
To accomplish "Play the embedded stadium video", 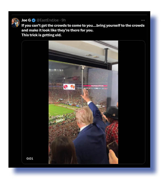I will [x=83, y=102].
